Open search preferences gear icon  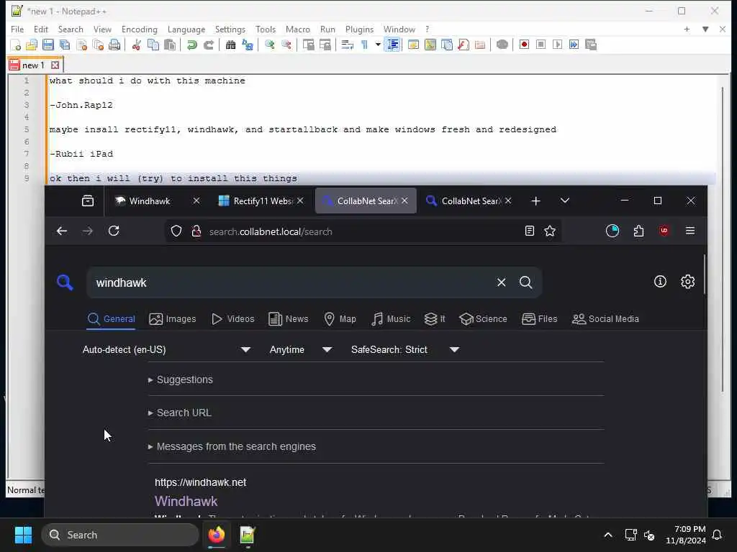687,282
